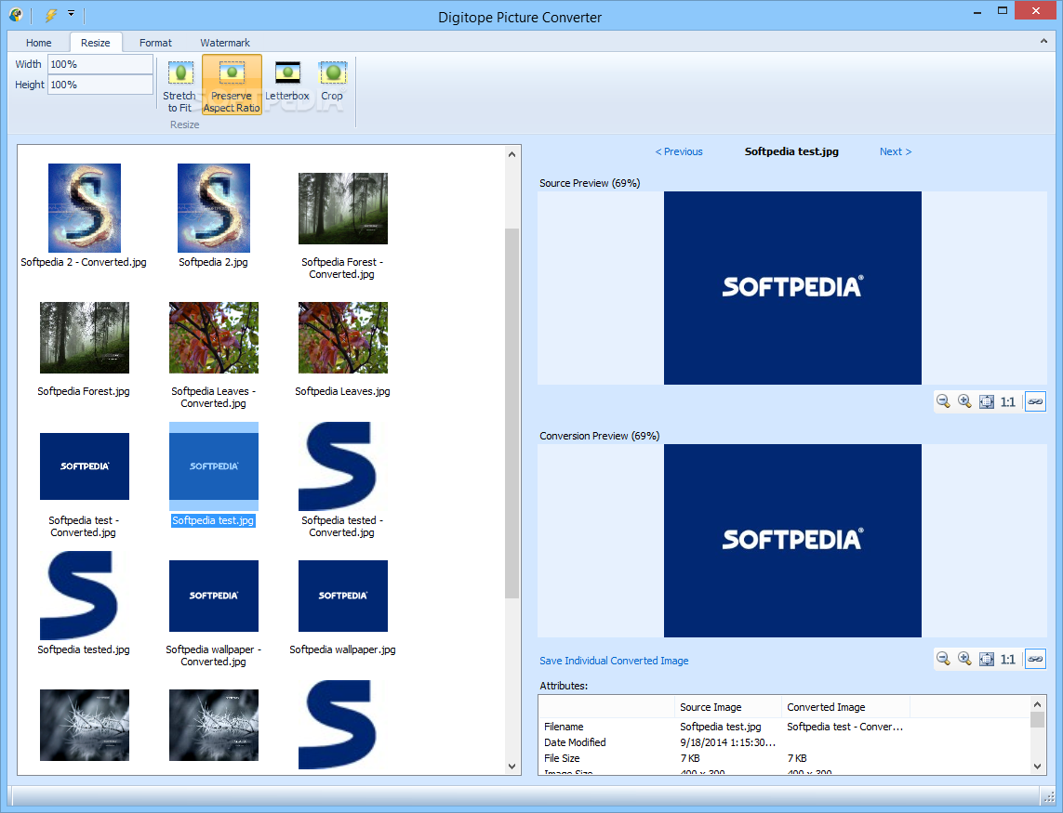Open the Home tab

tap(39, 43)
